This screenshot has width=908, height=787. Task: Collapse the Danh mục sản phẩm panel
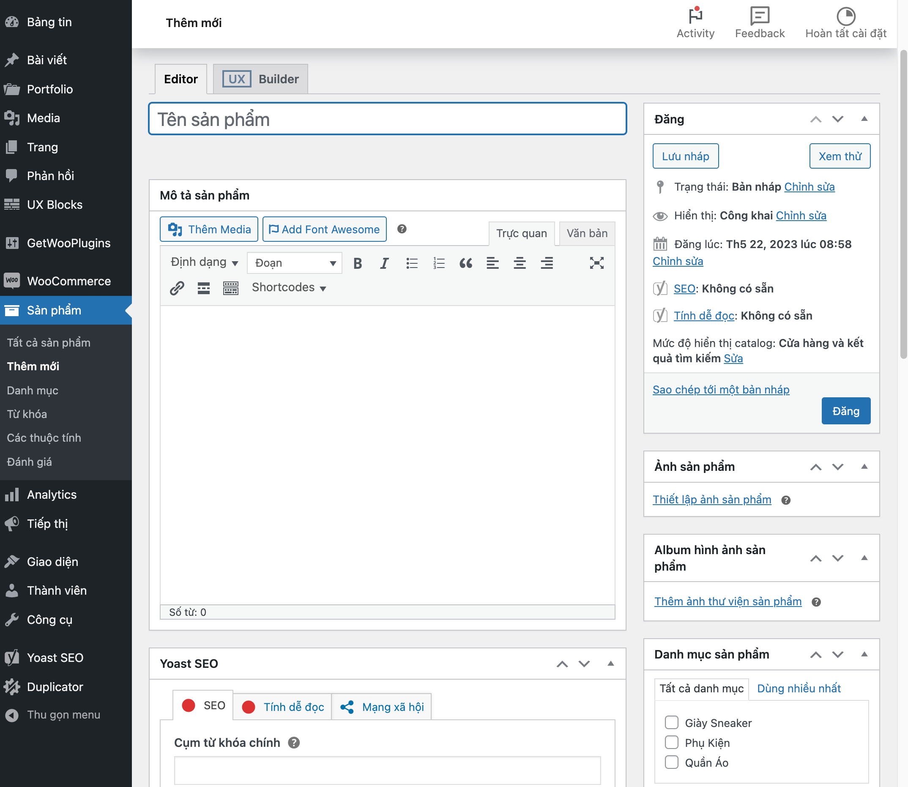coord(864,654)
